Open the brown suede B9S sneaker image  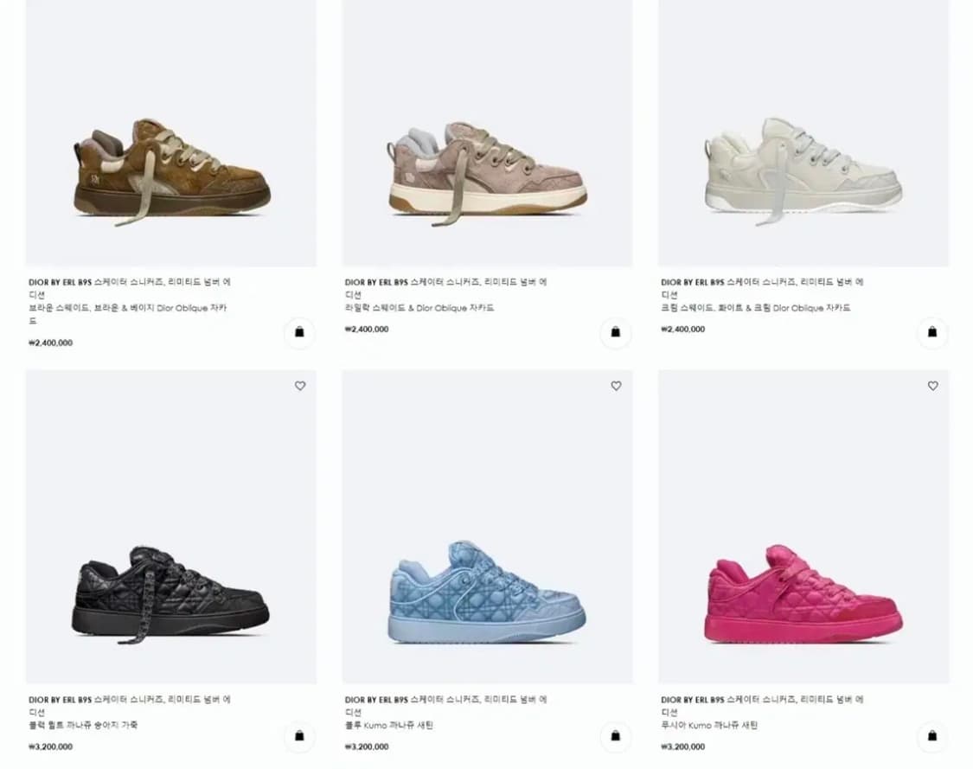(x=171, y=133)
